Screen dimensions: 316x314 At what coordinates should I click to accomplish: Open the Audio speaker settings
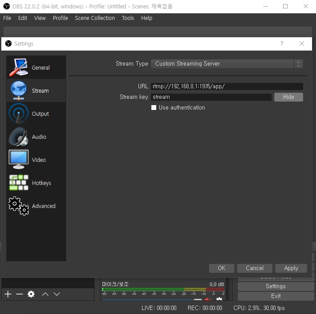19,137
